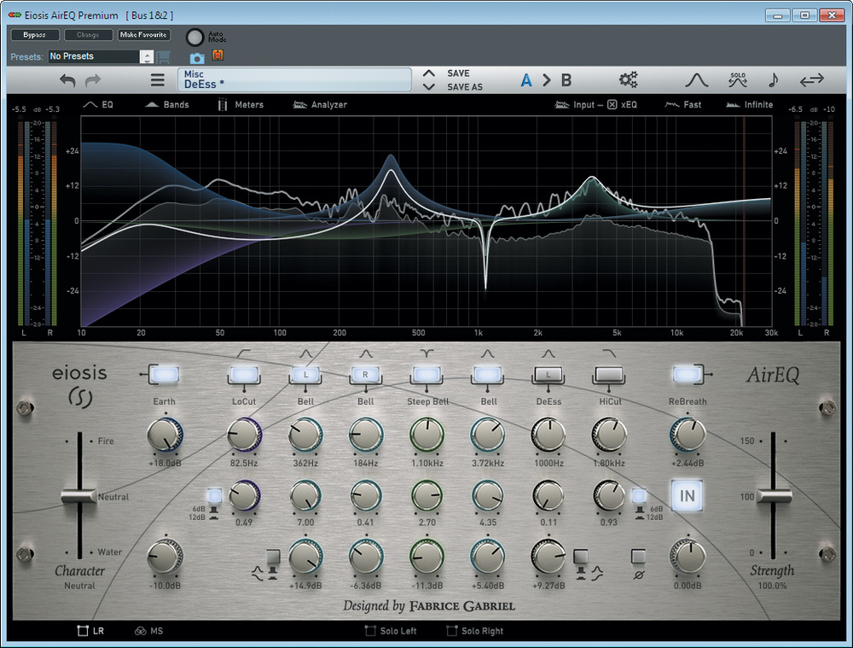The width and height of the screenshot is (853, 648).
Task: Toggle the Steep Bell enable button
Action: [x=427, y=375]
